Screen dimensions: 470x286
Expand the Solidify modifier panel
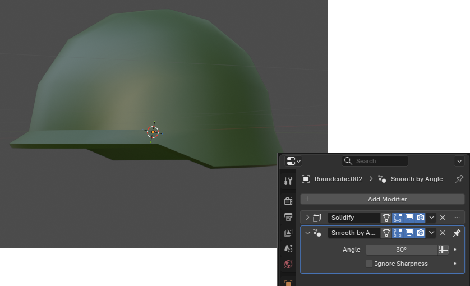point(307,218)
